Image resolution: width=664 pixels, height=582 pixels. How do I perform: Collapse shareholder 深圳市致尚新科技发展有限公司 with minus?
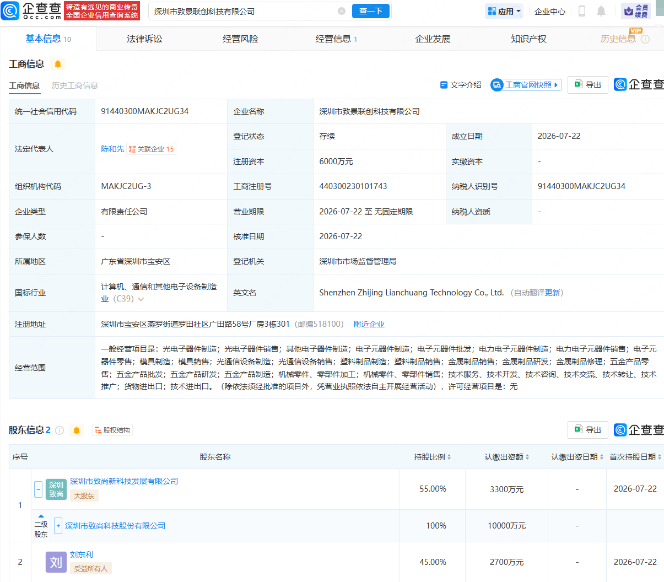(x=39, y=489)
